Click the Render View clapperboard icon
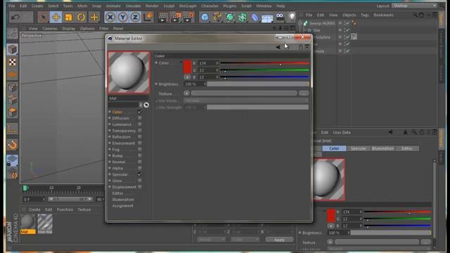Image resolution: width=450 pixels, height=253 pixels. 162,17
